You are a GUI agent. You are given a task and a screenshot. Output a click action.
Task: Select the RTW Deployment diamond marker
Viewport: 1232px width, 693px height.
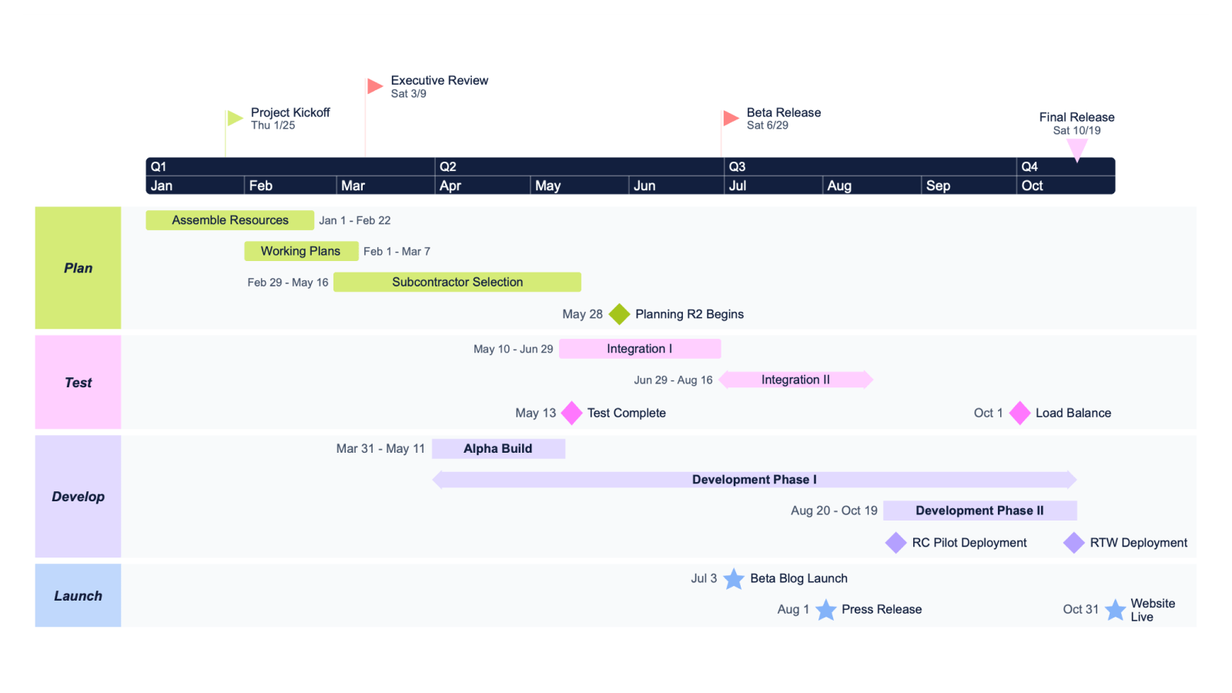1073,543
